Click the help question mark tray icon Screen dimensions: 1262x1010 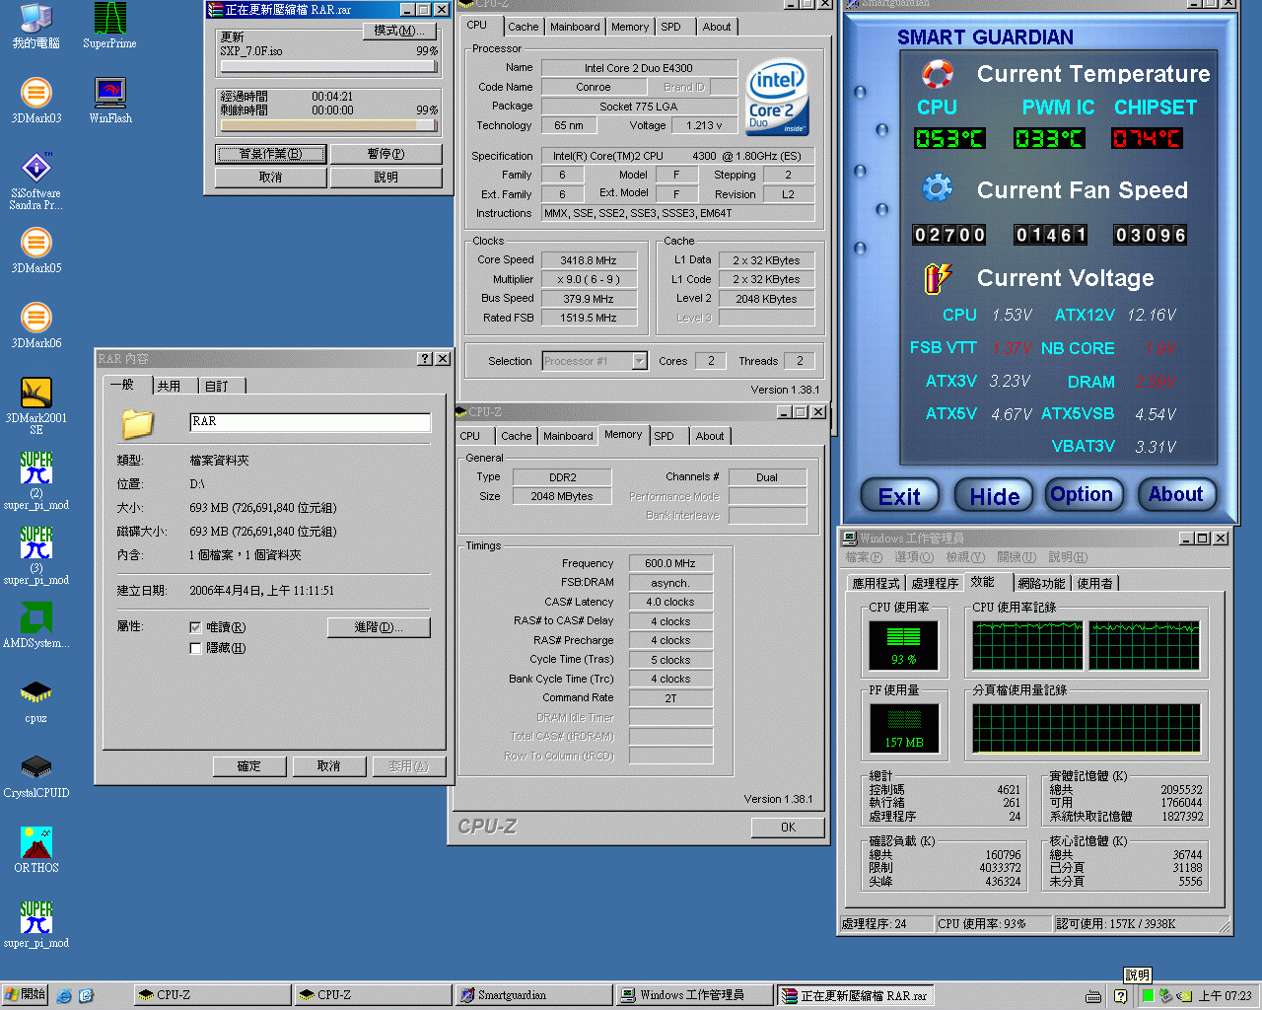pyautogui.click(x=1120, y=996)
